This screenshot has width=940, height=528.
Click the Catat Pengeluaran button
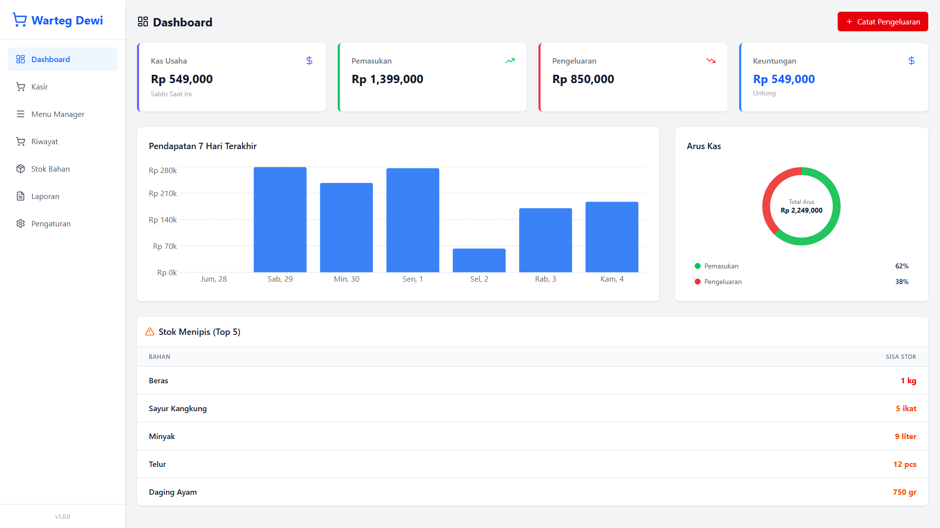click(x=883, y=22)
